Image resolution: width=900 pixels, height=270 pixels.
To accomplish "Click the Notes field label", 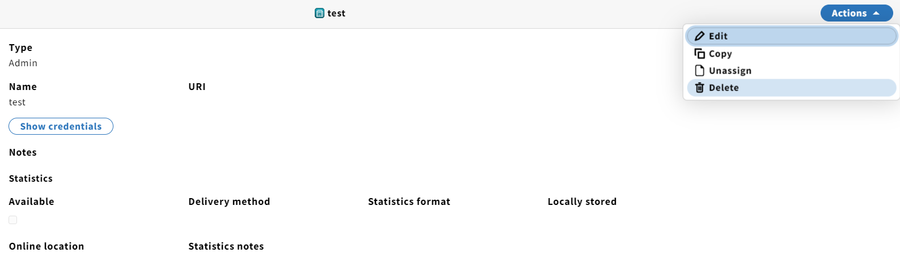I will point(23,152).
